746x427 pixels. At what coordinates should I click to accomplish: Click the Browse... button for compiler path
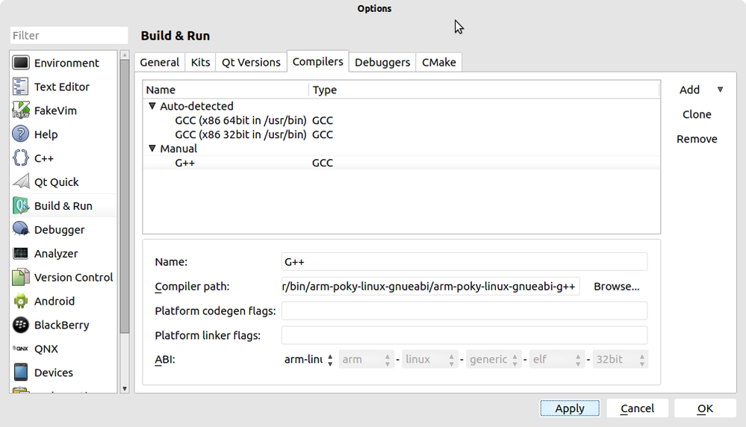click(616, 287)
